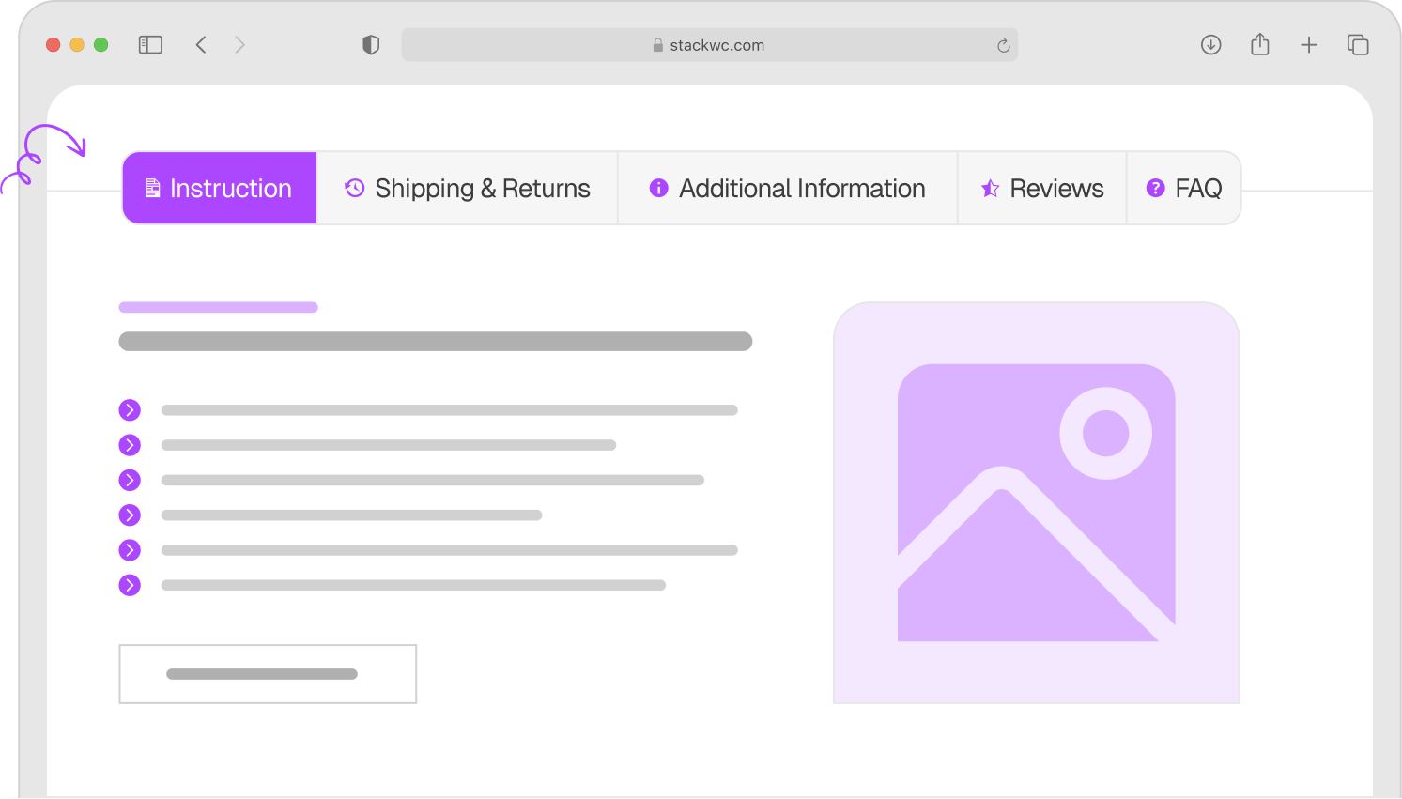Viewport: 1402px width, 799px height.
Task: Switch to Shipping & Returns tab
Action: click(x=467, y=189)
